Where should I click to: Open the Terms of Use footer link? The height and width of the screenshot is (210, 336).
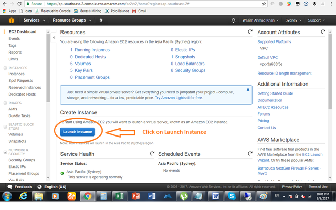tap(318, 187)
